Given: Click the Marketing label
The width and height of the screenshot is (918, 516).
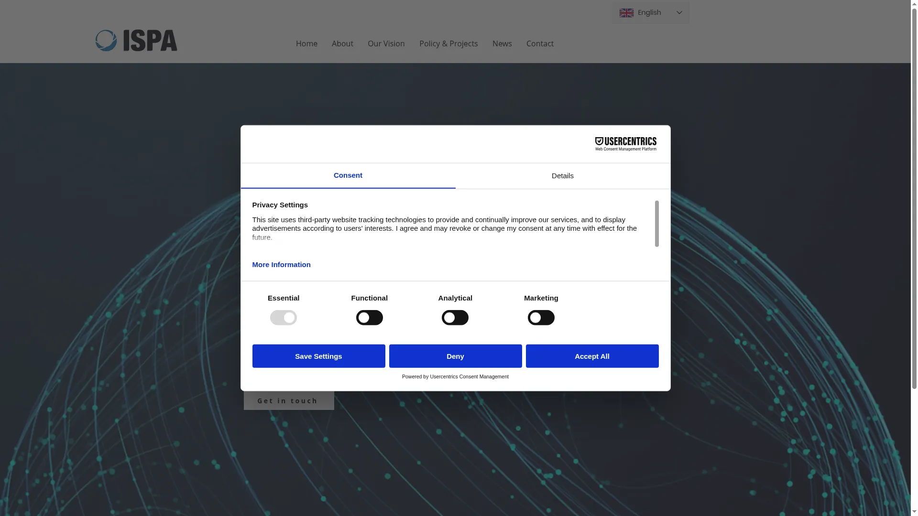Looking at the screenshot, I should (541, 298).
